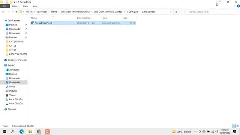This screenshot has height=135, width=240.
Task: Open the View ribbon tab
Action: tap(35, 6)
